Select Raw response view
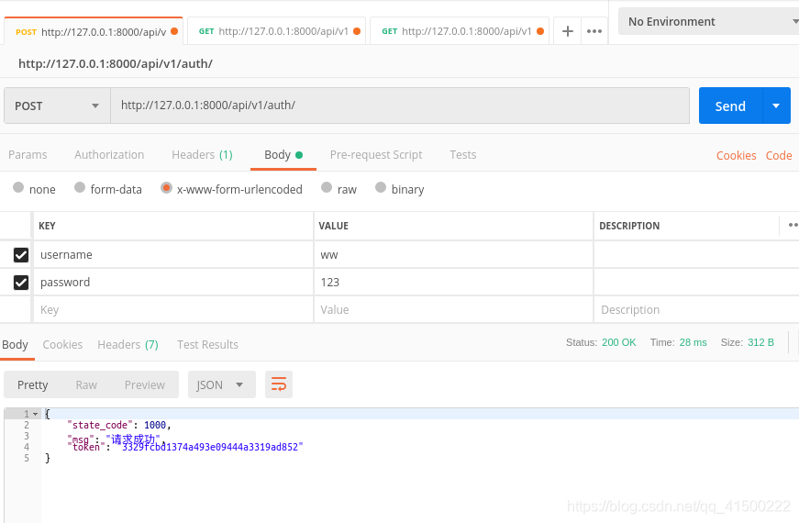Viewport: 799px width, 523px height. [x=86, y=384]
